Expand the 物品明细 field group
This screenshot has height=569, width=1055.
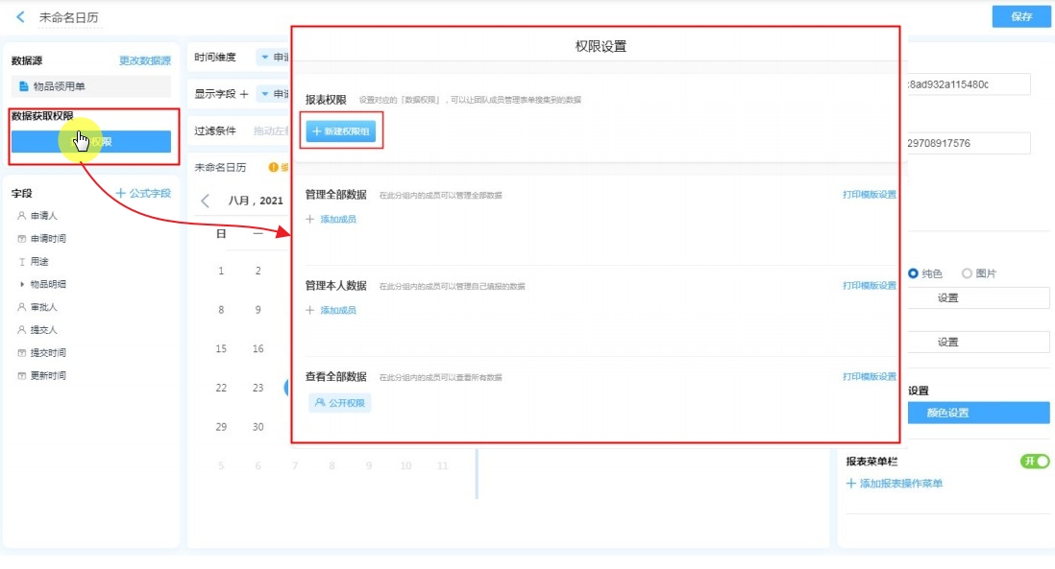tap(22, 285)
